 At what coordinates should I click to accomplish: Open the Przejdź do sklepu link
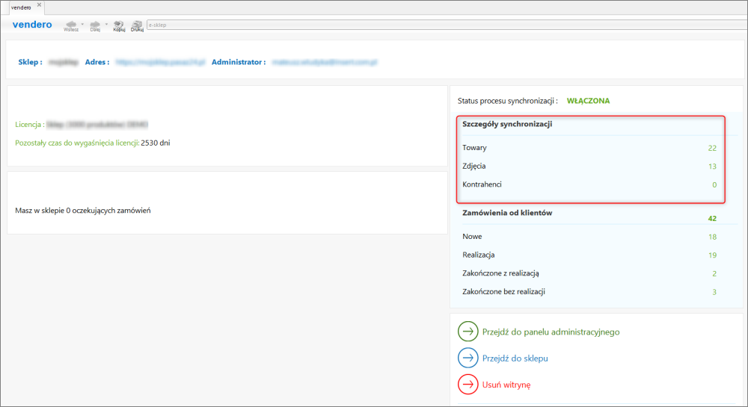515,358
